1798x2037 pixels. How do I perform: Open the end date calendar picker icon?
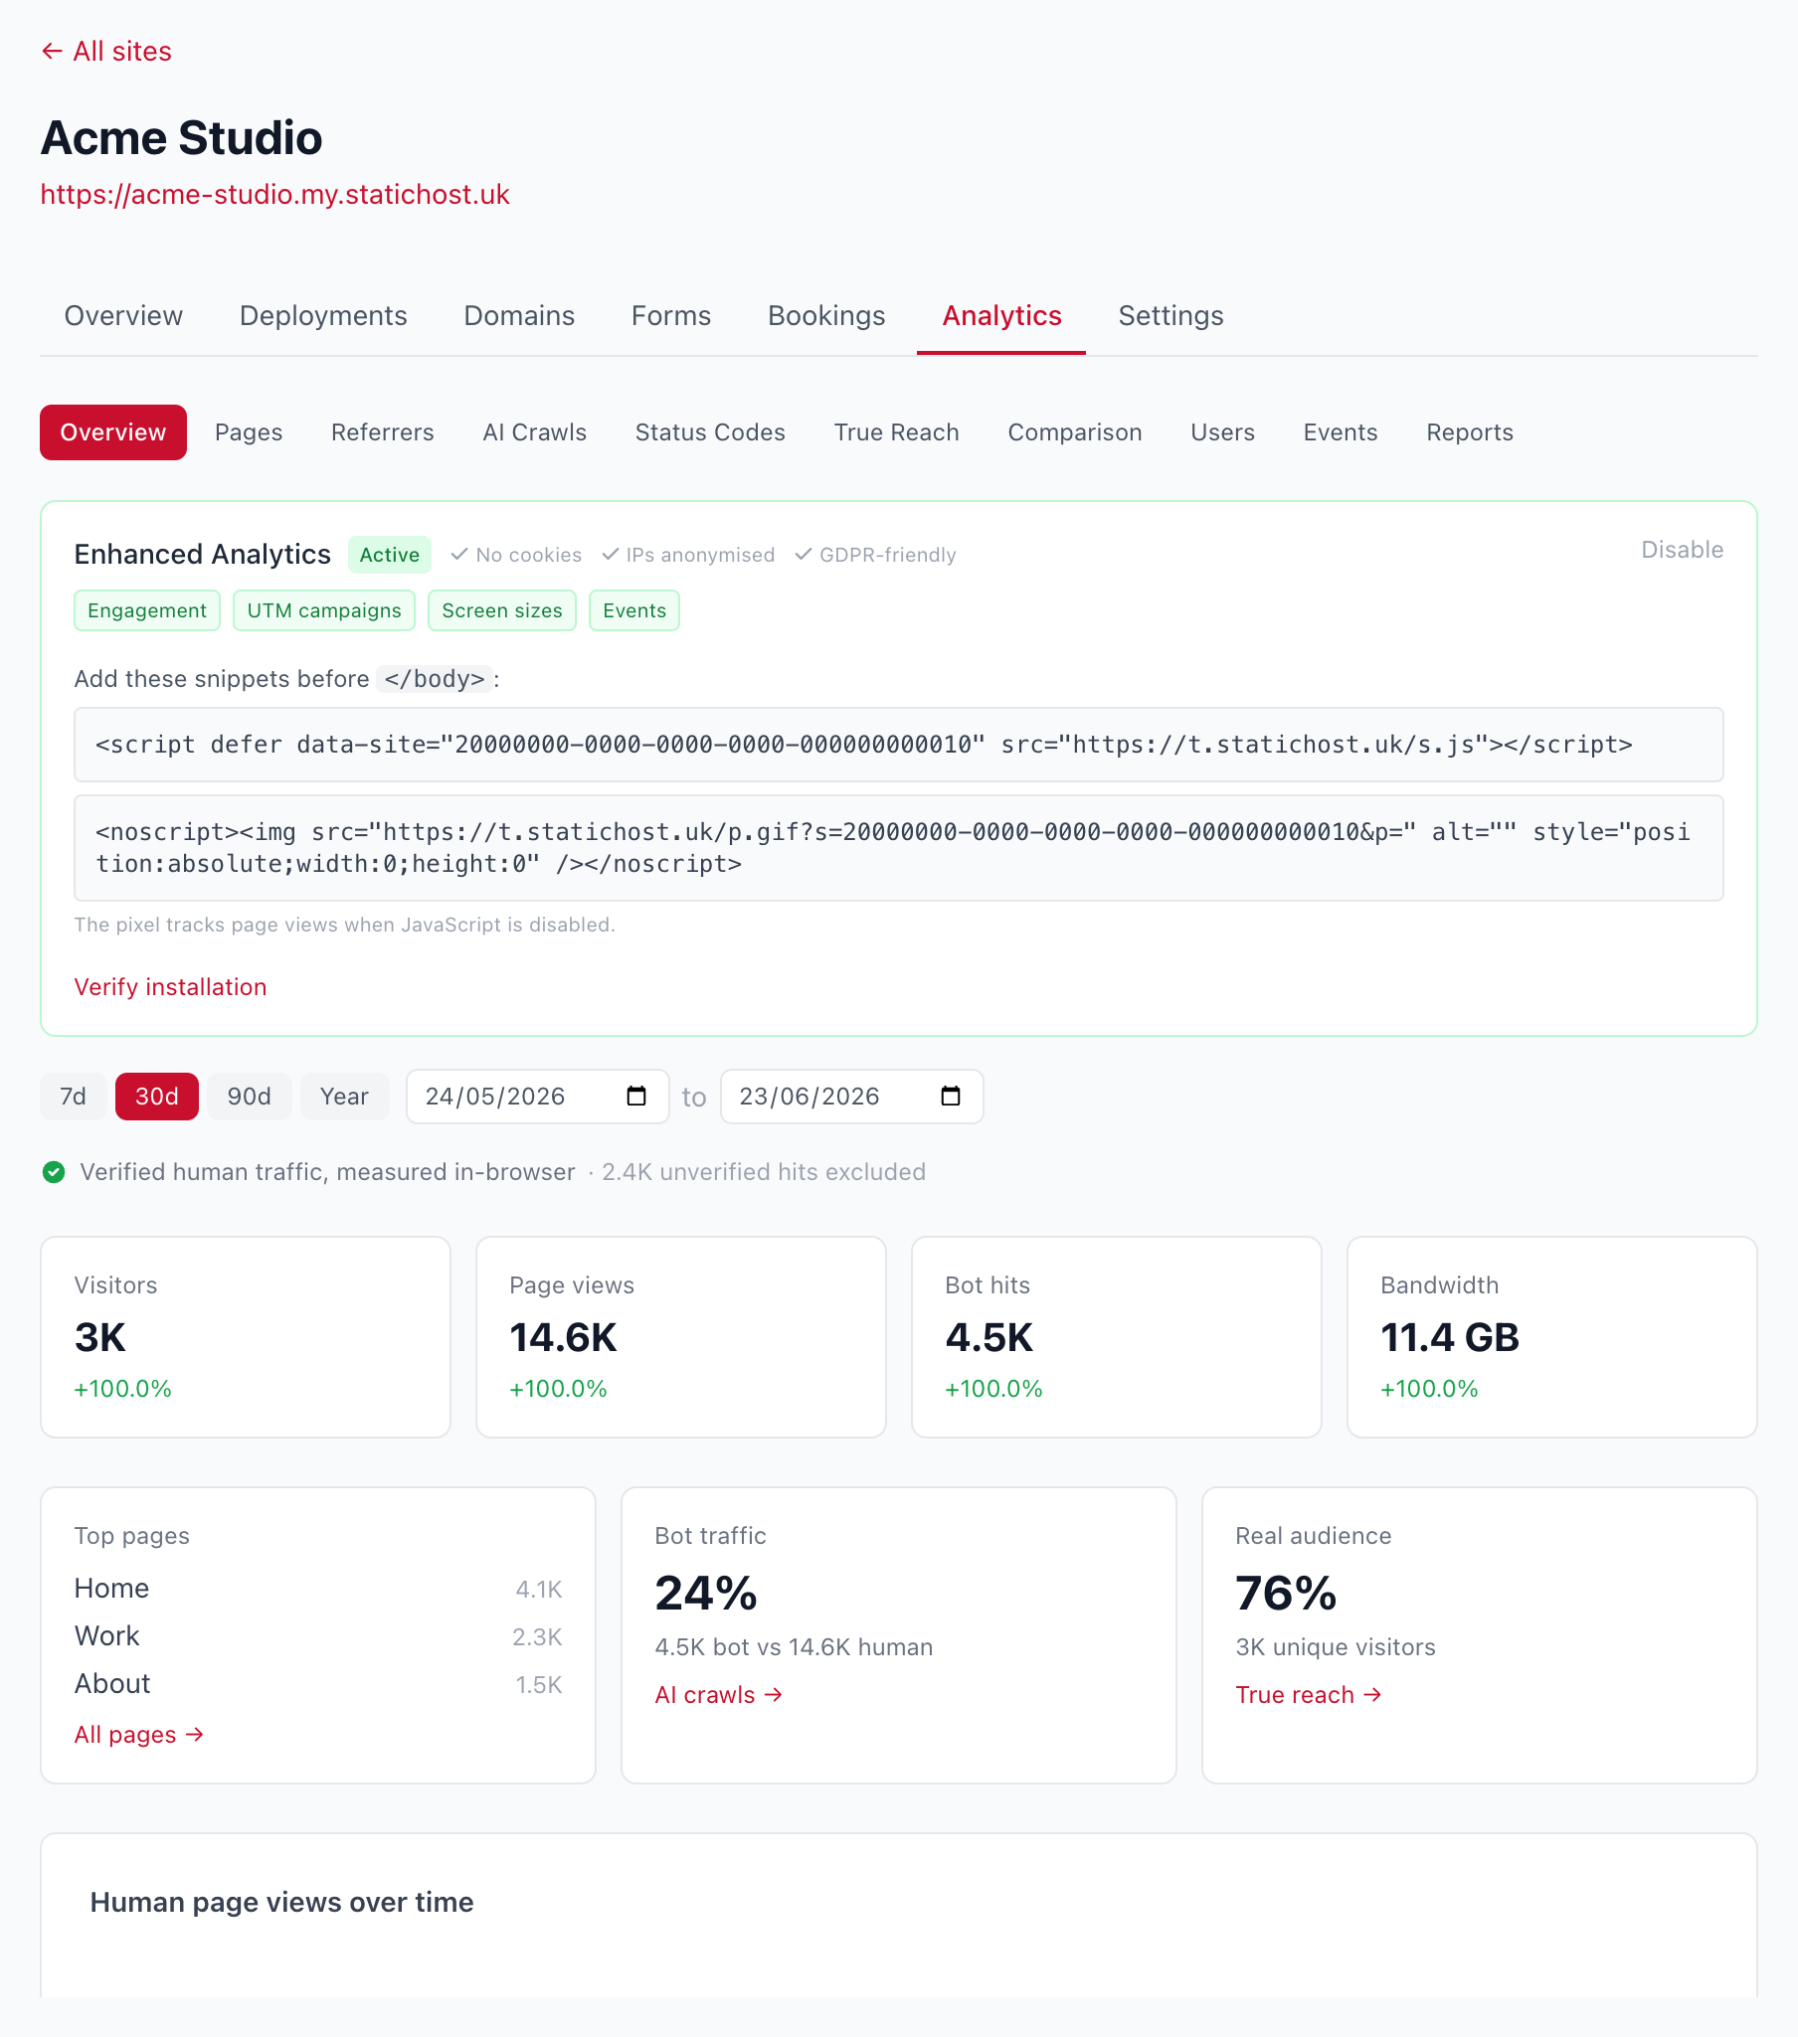coord(951,1097)
